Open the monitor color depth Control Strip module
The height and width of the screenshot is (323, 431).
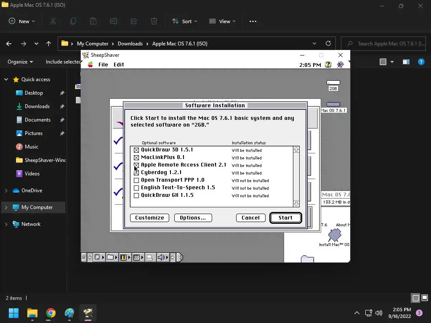click(125, 257)
